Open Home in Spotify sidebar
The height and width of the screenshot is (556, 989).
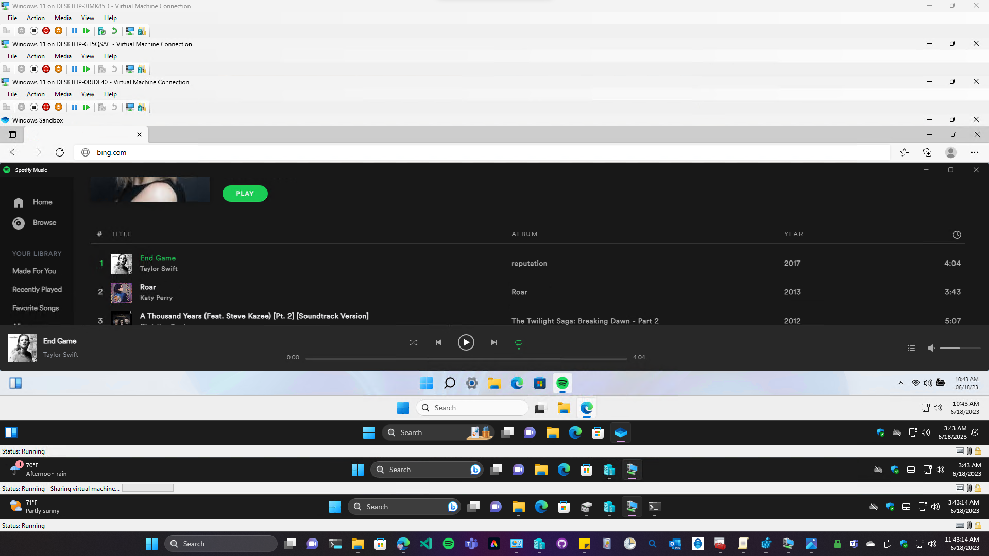(42, 202)
